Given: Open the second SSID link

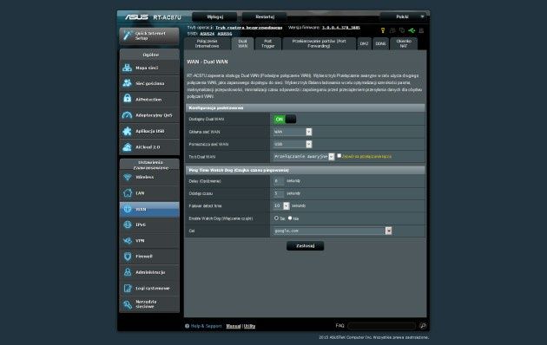Looking at the screenshot, I should (225, 34).
